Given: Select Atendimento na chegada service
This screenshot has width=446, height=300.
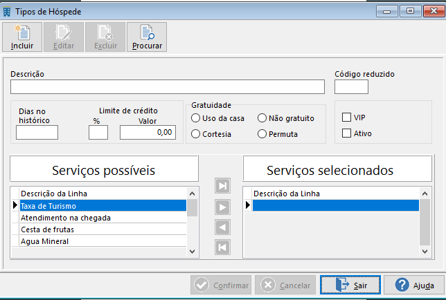Looking at the screenshot, I should tap(103, 218).
